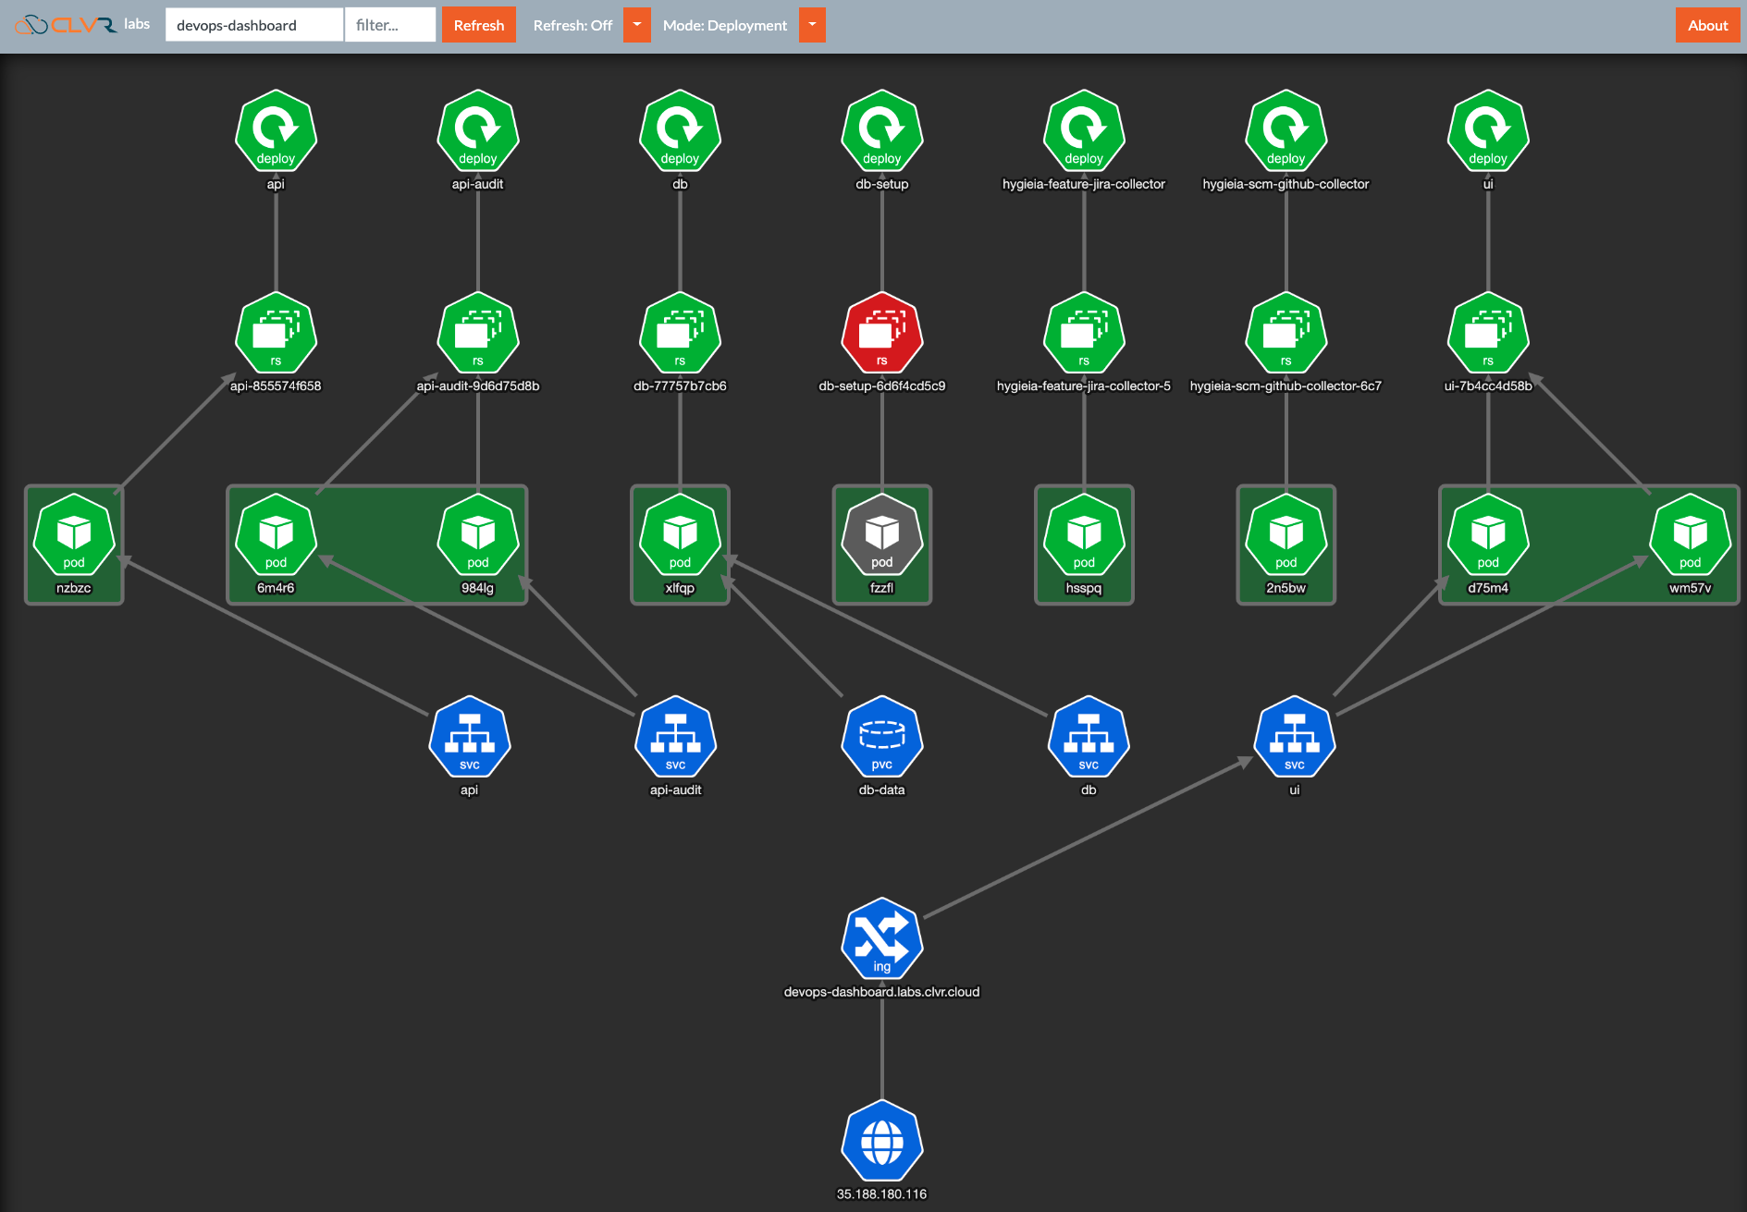
Task: Click the devops-dashboard namespace input field
Action: click(254, 25)
